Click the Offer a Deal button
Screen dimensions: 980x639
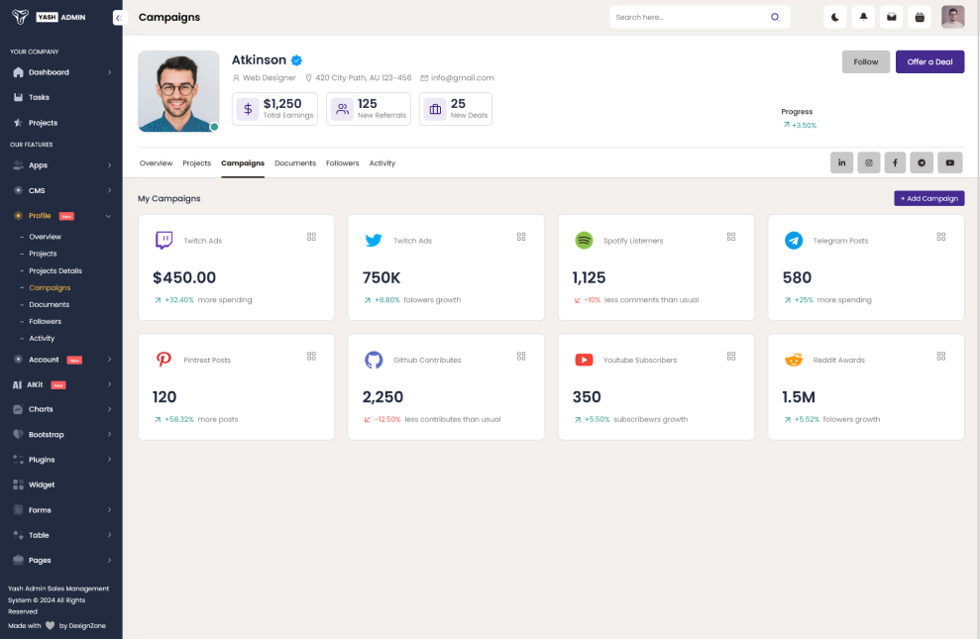click(x=930, y=61)
